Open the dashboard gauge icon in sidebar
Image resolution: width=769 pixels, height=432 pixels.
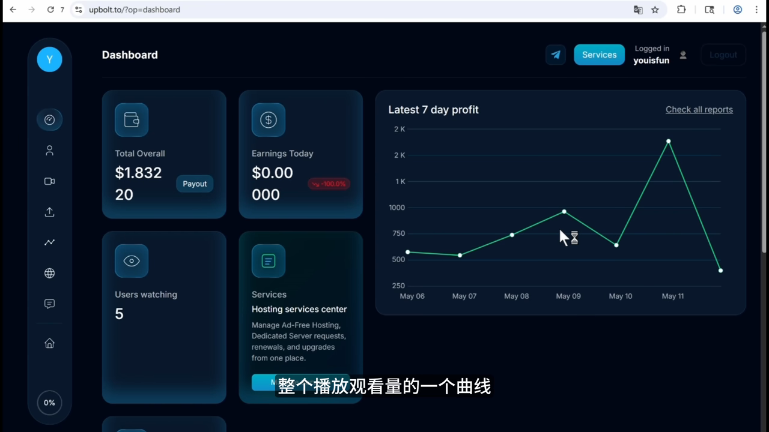click(49, 119)
